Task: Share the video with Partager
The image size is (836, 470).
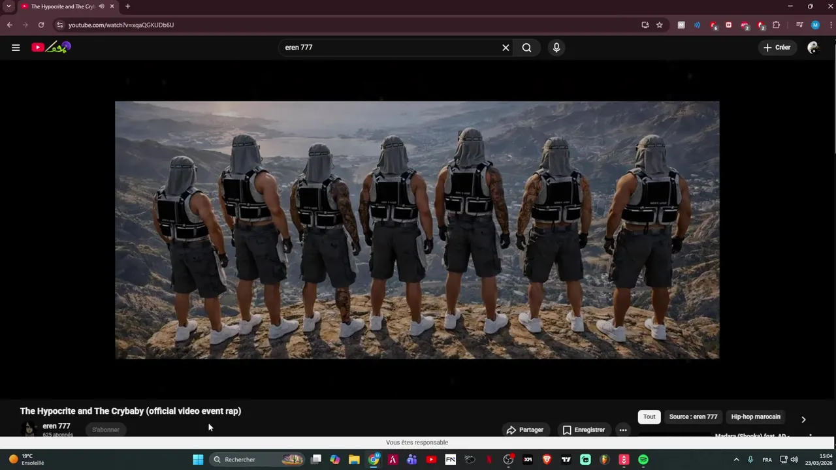Action: [x=525, y=430]
